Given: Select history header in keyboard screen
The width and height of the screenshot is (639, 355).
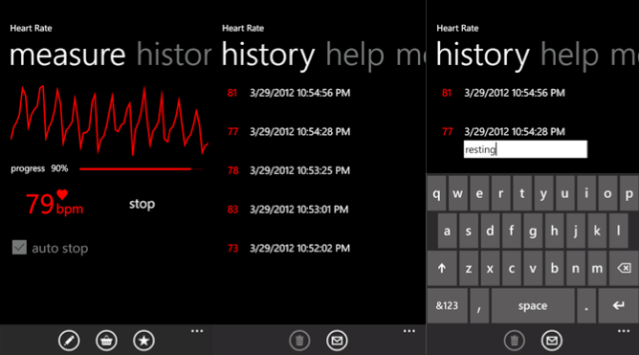Looking at the screenshot, I should 483,55.
